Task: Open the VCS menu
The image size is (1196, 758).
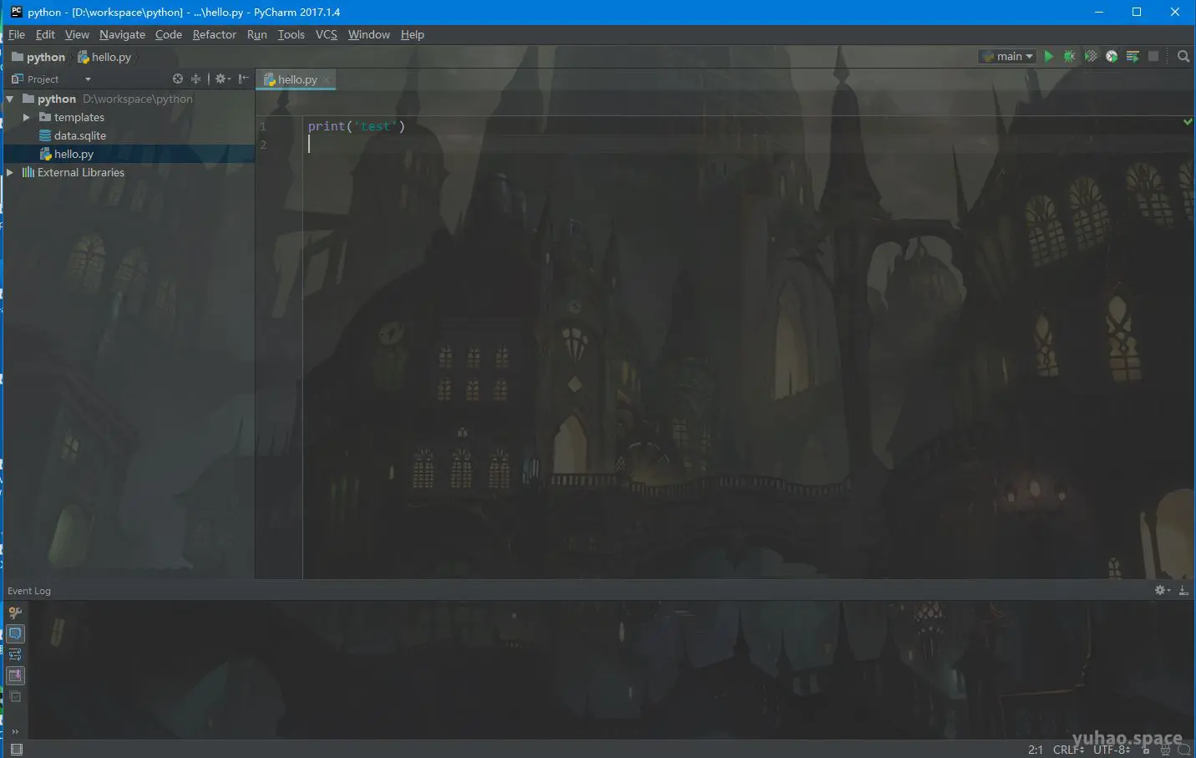Action: click(326, 34)
